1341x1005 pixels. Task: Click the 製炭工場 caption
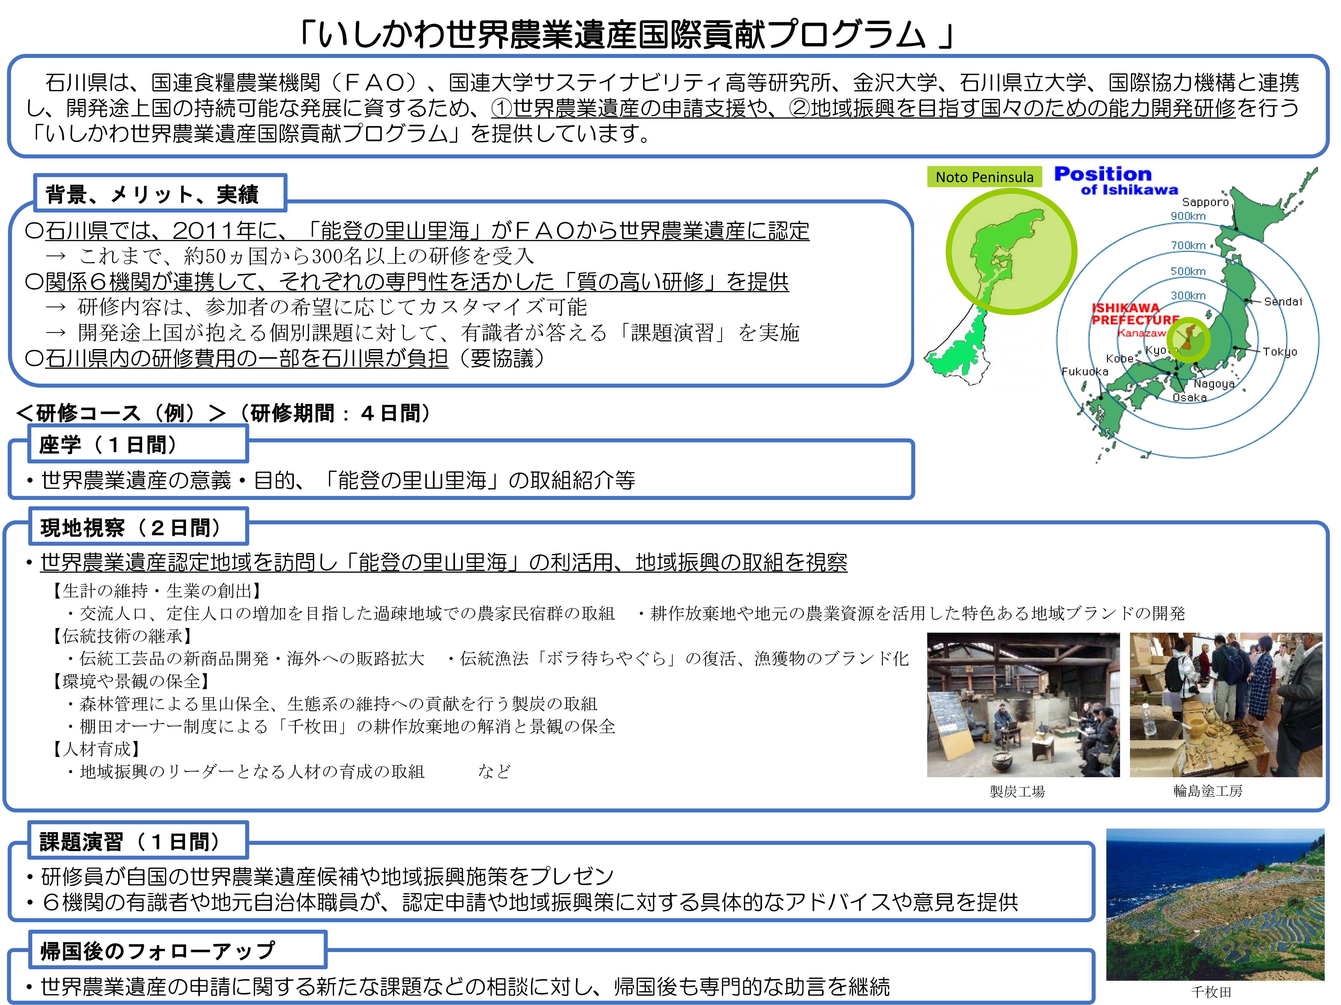click(1017, 791)
